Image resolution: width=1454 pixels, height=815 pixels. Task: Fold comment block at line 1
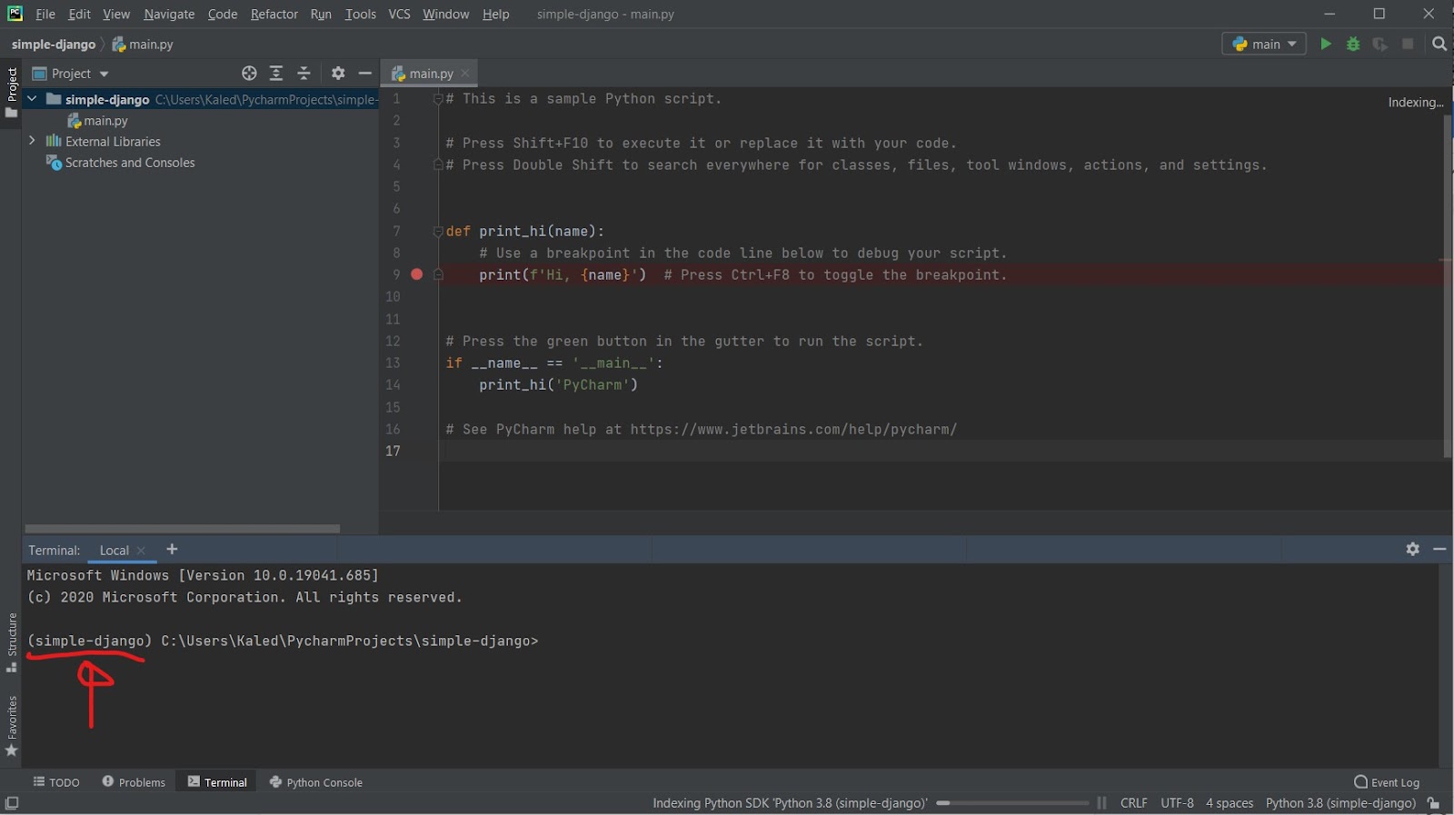coord(438,98)
